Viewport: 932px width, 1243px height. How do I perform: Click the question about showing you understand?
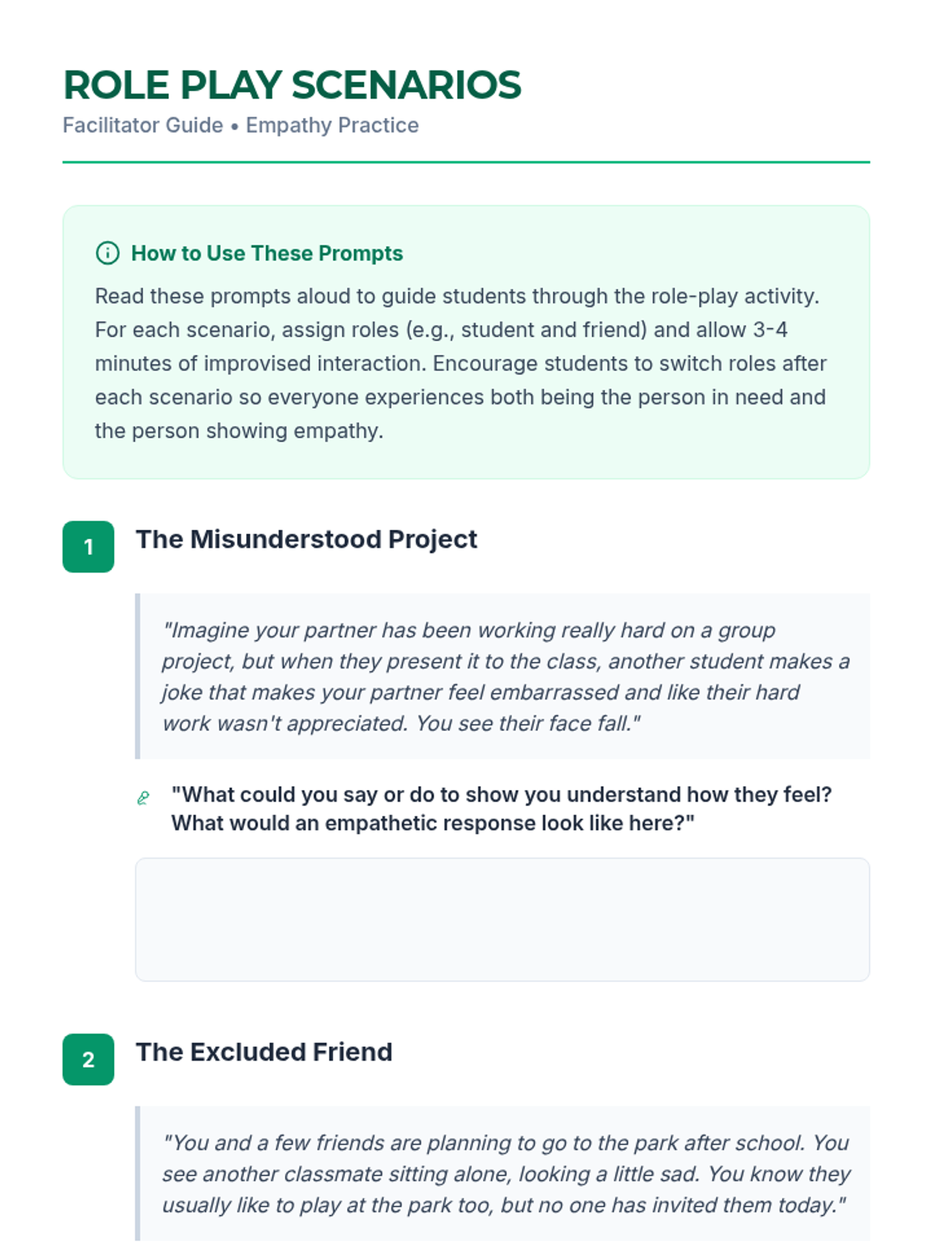(502, 795)
